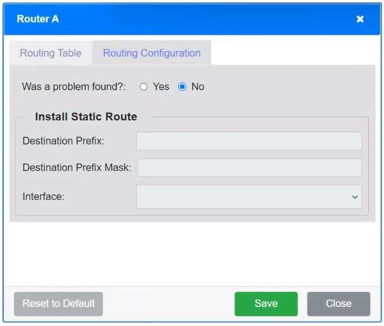Click the X icon in Router A header
The width and height of the screenshot is (384, 326).
(x=360, y=19)
